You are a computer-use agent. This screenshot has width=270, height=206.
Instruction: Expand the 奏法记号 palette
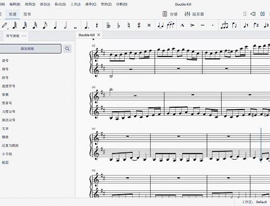point(8,120)
